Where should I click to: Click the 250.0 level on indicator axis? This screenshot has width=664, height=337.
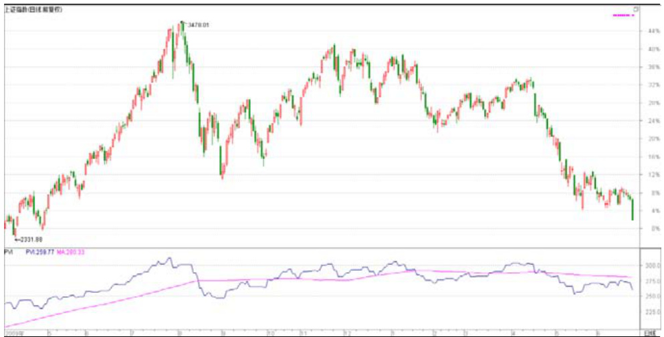click(650, 296)
